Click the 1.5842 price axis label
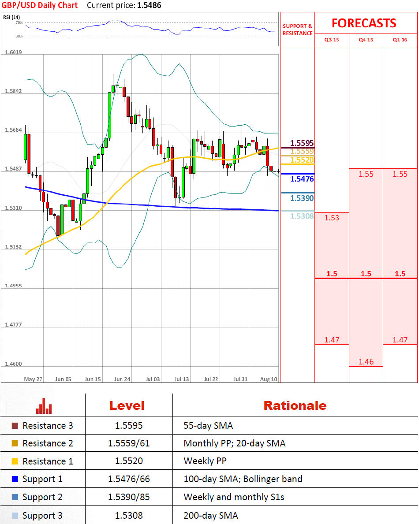 [13, 91]
